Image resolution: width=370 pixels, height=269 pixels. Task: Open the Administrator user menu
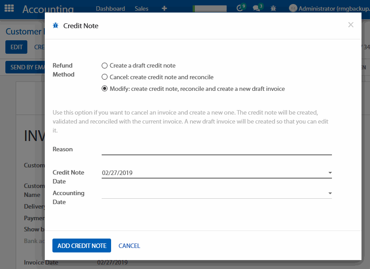coord(334,9)
